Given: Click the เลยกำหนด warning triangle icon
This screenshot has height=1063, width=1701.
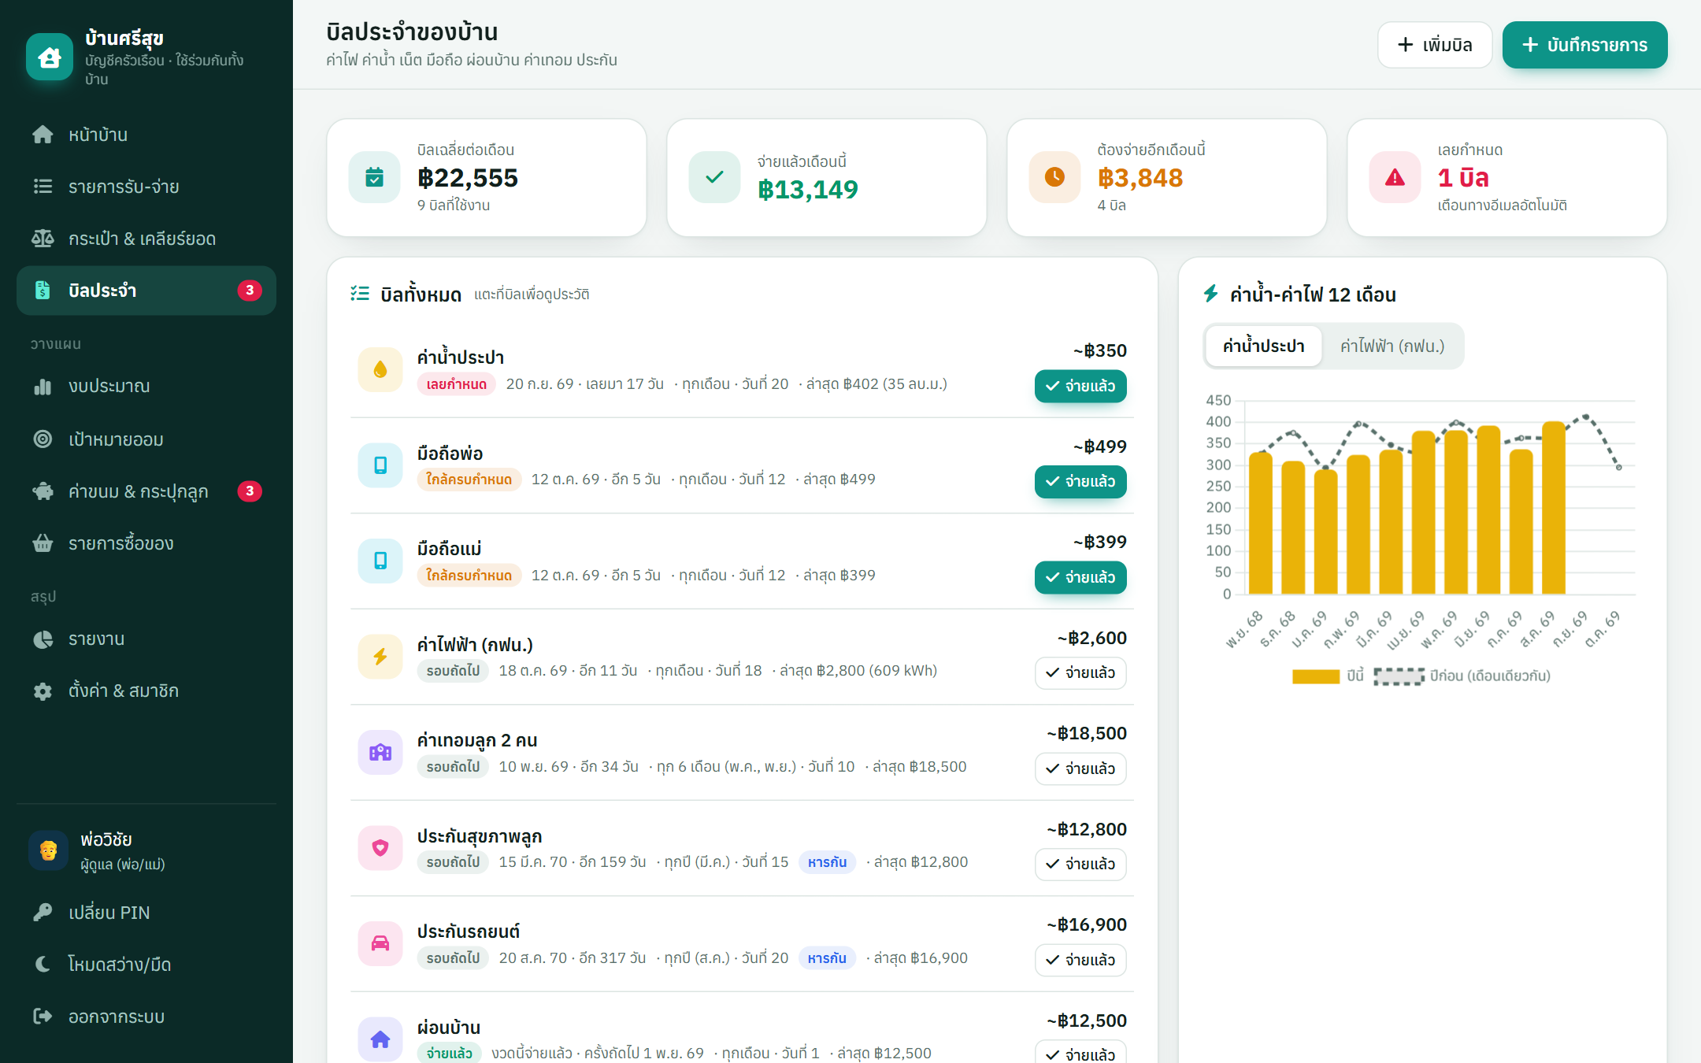Looking at the screenshot, I should (1395, 177).
